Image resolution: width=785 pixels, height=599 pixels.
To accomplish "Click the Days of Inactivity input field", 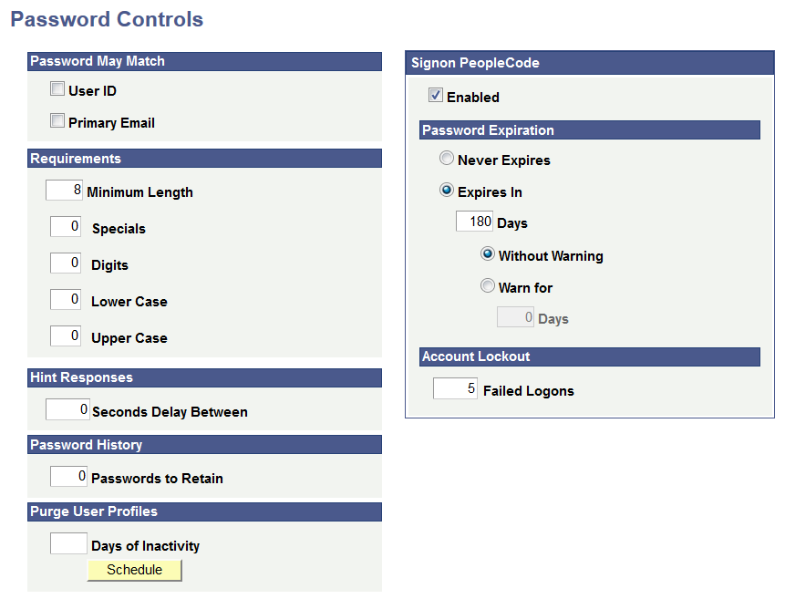I will click(67, 542).
